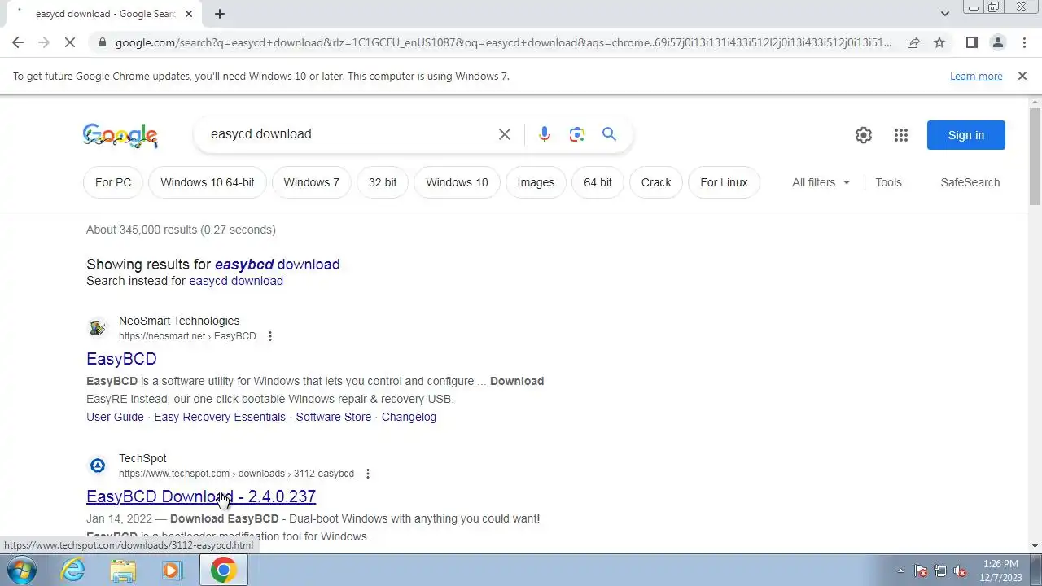Click the site info lock icon

tap(101, 42)
